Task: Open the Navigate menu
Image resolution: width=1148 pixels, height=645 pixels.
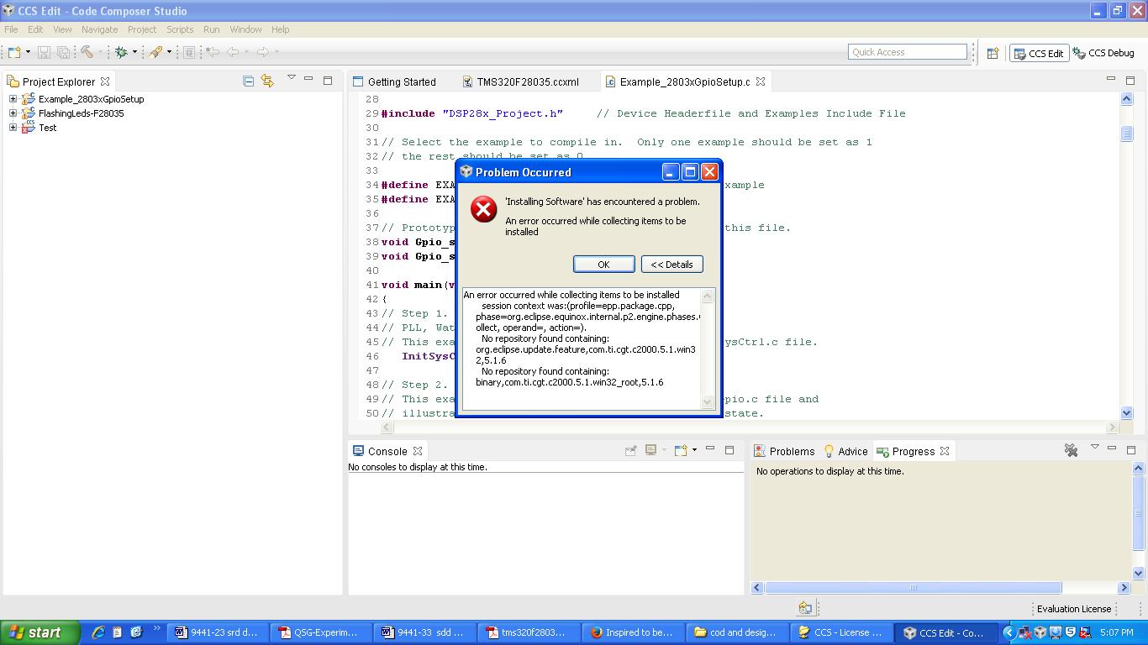Action: (x=99, y=29)
